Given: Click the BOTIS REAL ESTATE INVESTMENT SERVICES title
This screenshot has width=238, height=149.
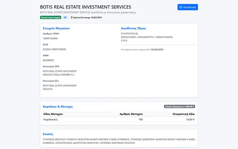Looking at the screenshot, I should tap(86, 7).
